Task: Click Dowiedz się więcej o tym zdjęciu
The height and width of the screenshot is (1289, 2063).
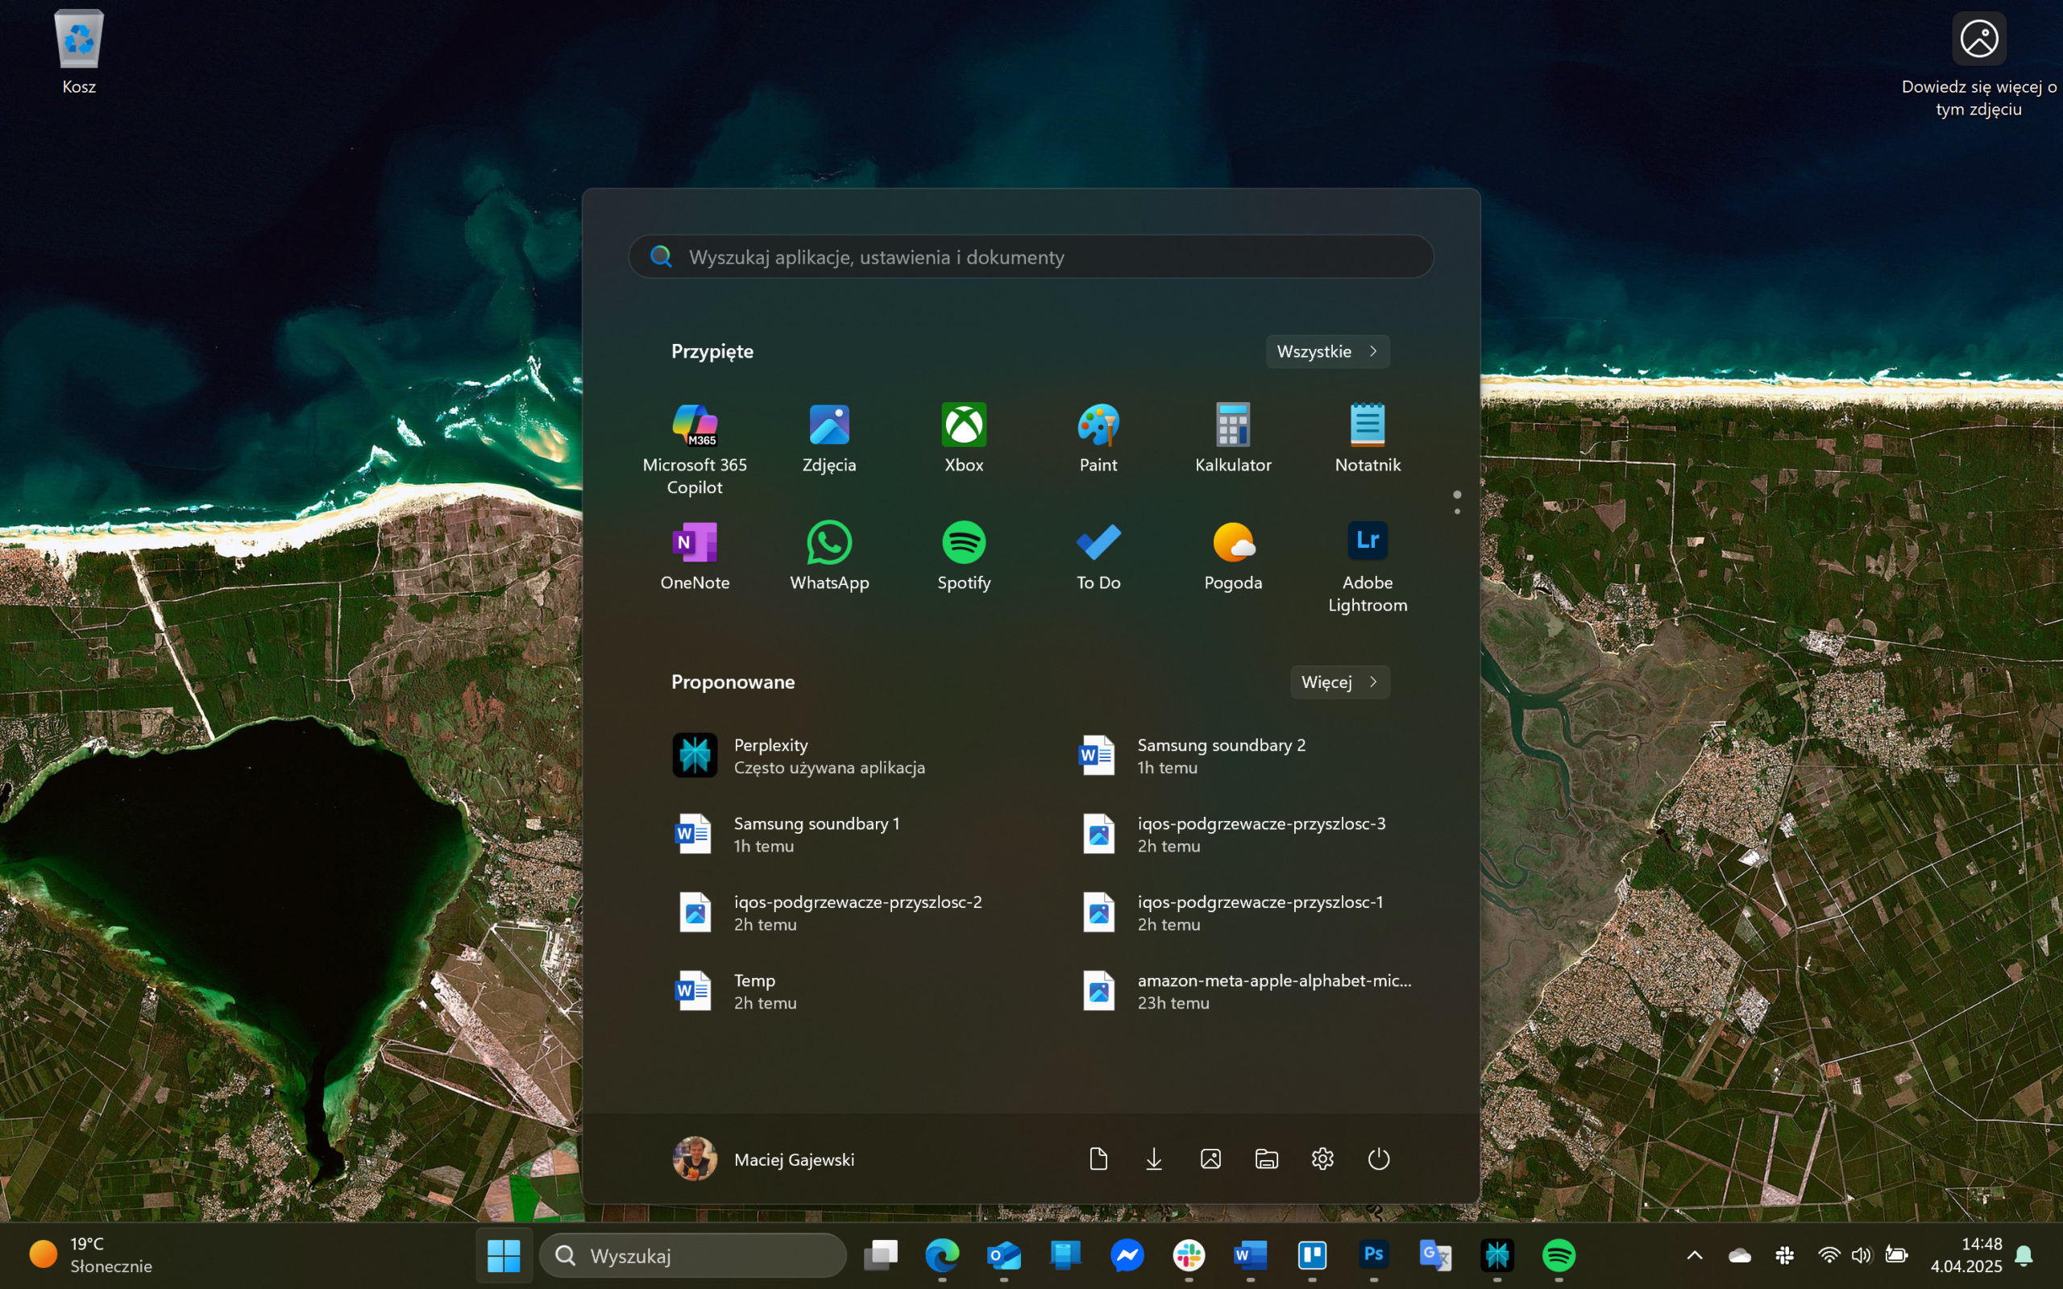Action: coord(1978,64)
